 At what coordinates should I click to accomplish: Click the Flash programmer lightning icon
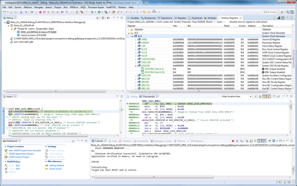click(87, 12)
